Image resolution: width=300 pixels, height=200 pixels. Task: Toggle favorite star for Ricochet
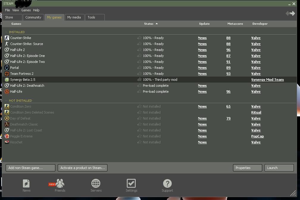coord(140,142)
